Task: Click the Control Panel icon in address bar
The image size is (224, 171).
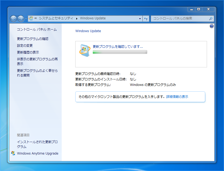Action: coord(31,18)
